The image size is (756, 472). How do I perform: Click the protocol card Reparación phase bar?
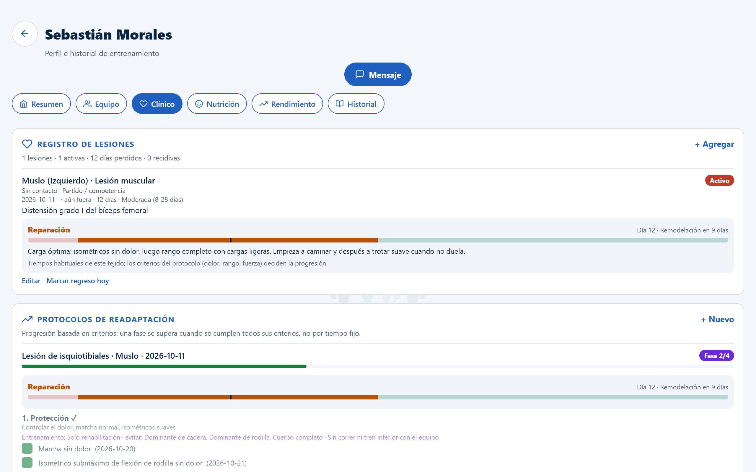click(x=378, y=397)
